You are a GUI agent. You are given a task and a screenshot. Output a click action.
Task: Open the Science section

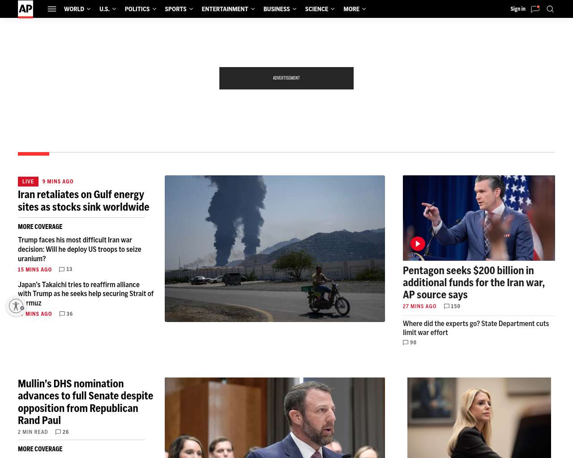[x=316, y=9]
